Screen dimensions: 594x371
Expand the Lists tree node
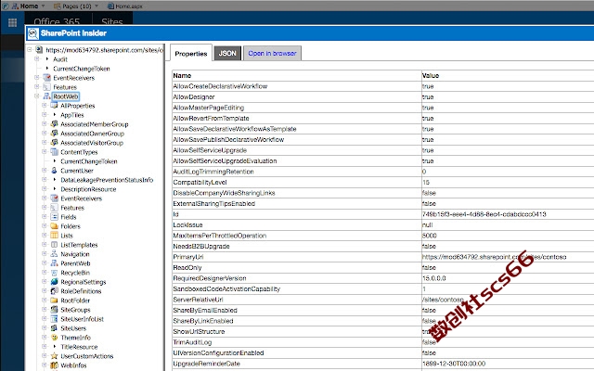[45, 236]
